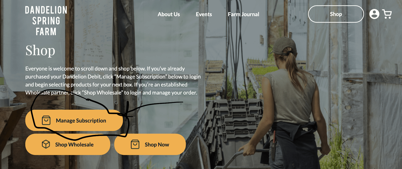Open the shopping cart icon
Viewport: 402px width, 169px height.
(387, 14)
